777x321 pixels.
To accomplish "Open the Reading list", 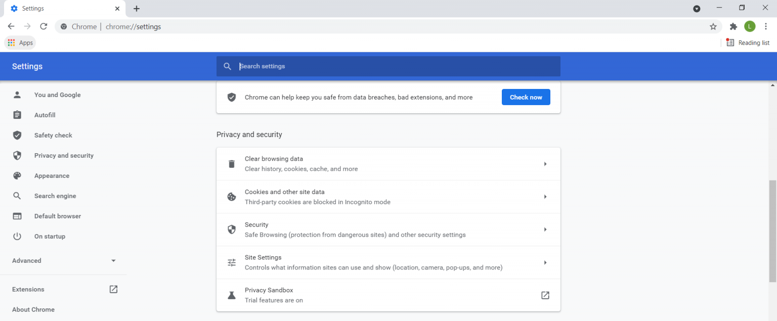I will pyautogui.click(x=748, y=42).
